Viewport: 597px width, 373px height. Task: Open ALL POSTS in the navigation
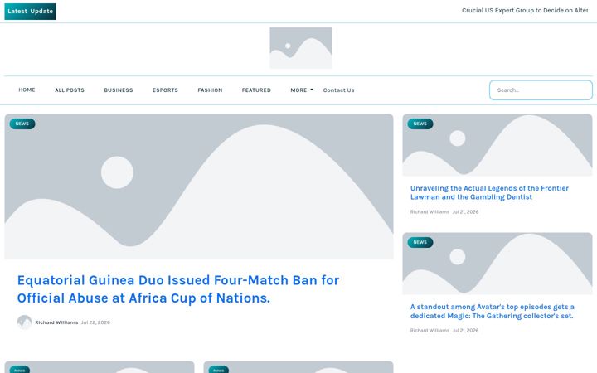point(70,90)
